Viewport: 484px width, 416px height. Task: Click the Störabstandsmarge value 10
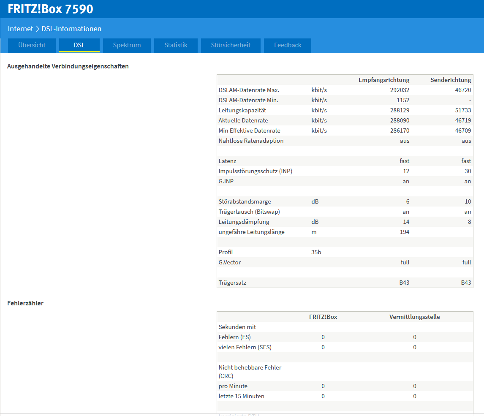click(x=468, y=201)
